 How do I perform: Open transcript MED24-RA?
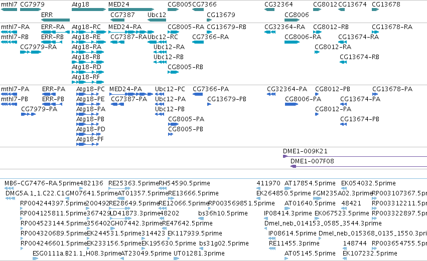point(125,27)
